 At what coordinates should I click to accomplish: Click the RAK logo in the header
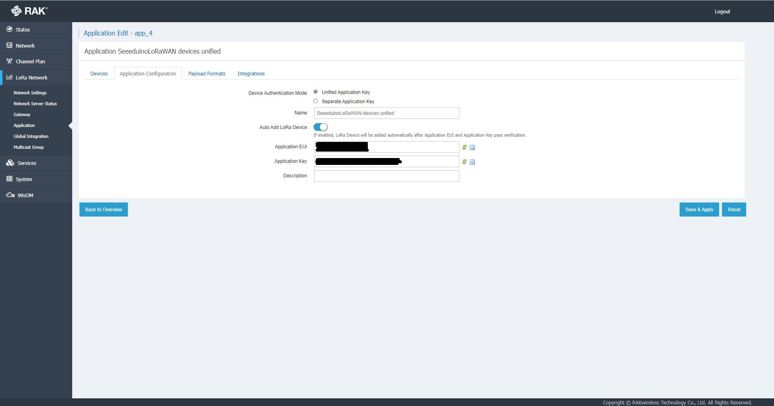coord(29,11)
